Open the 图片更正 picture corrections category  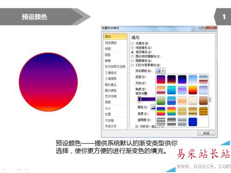coord(115,84)
